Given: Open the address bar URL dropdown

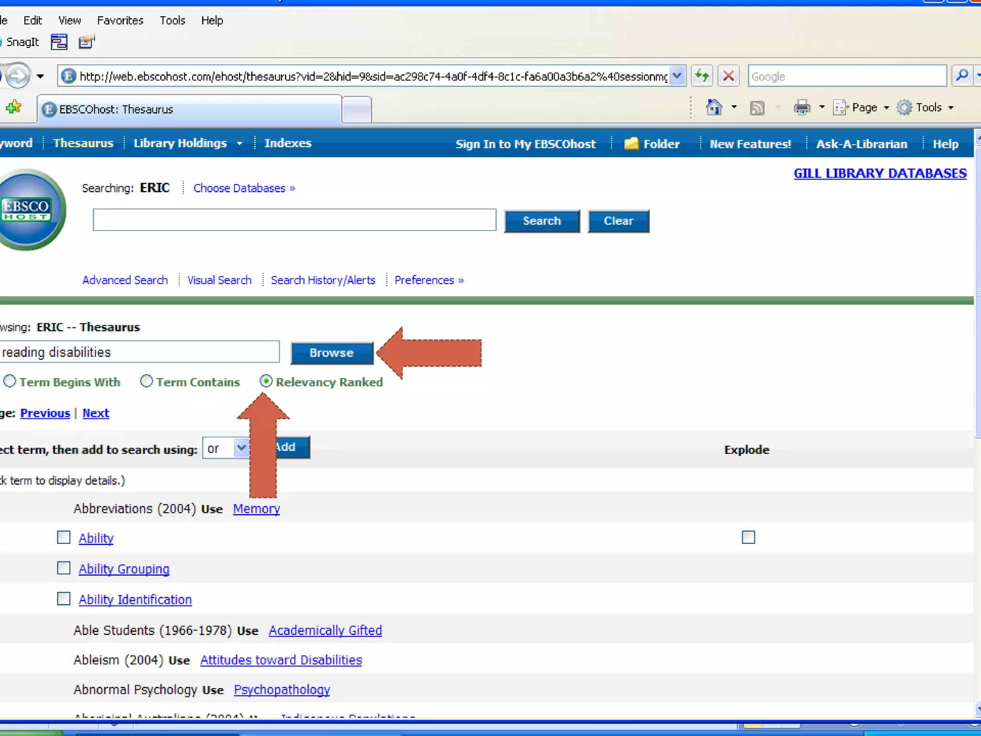Looking at the screenshot, I should click(x=676, y=76).
